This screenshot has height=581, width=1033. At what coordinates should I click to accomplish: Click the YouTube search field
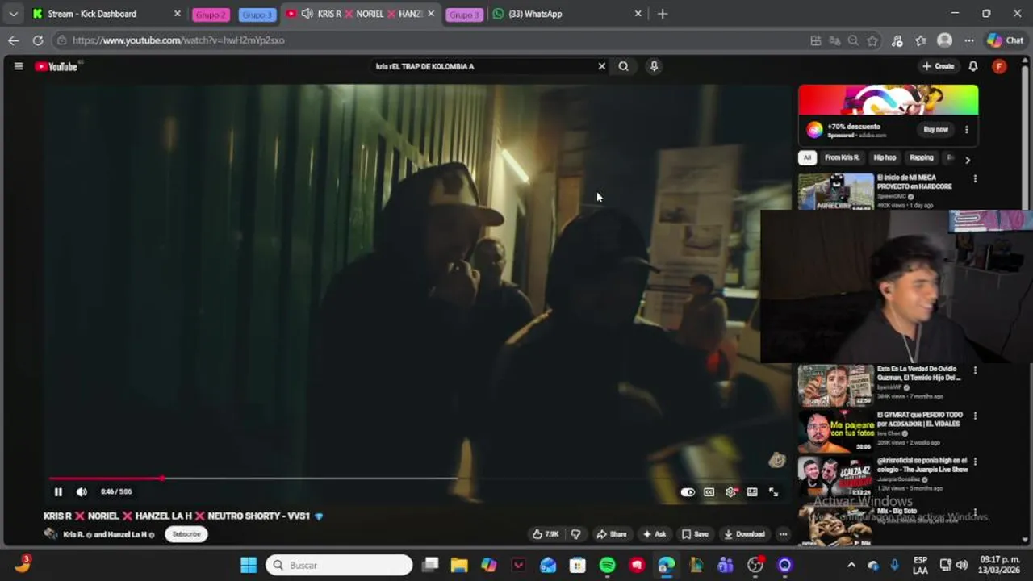(x=484, y=66)
